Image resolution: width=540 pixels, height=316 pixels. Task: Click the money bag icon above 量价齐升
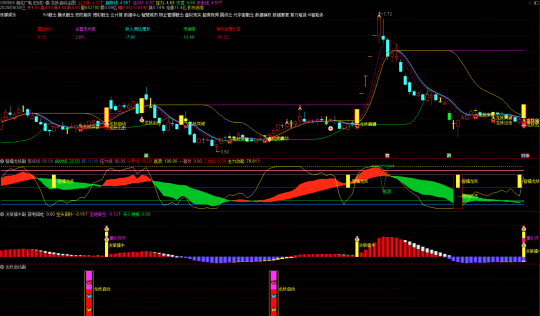(106, 229)
